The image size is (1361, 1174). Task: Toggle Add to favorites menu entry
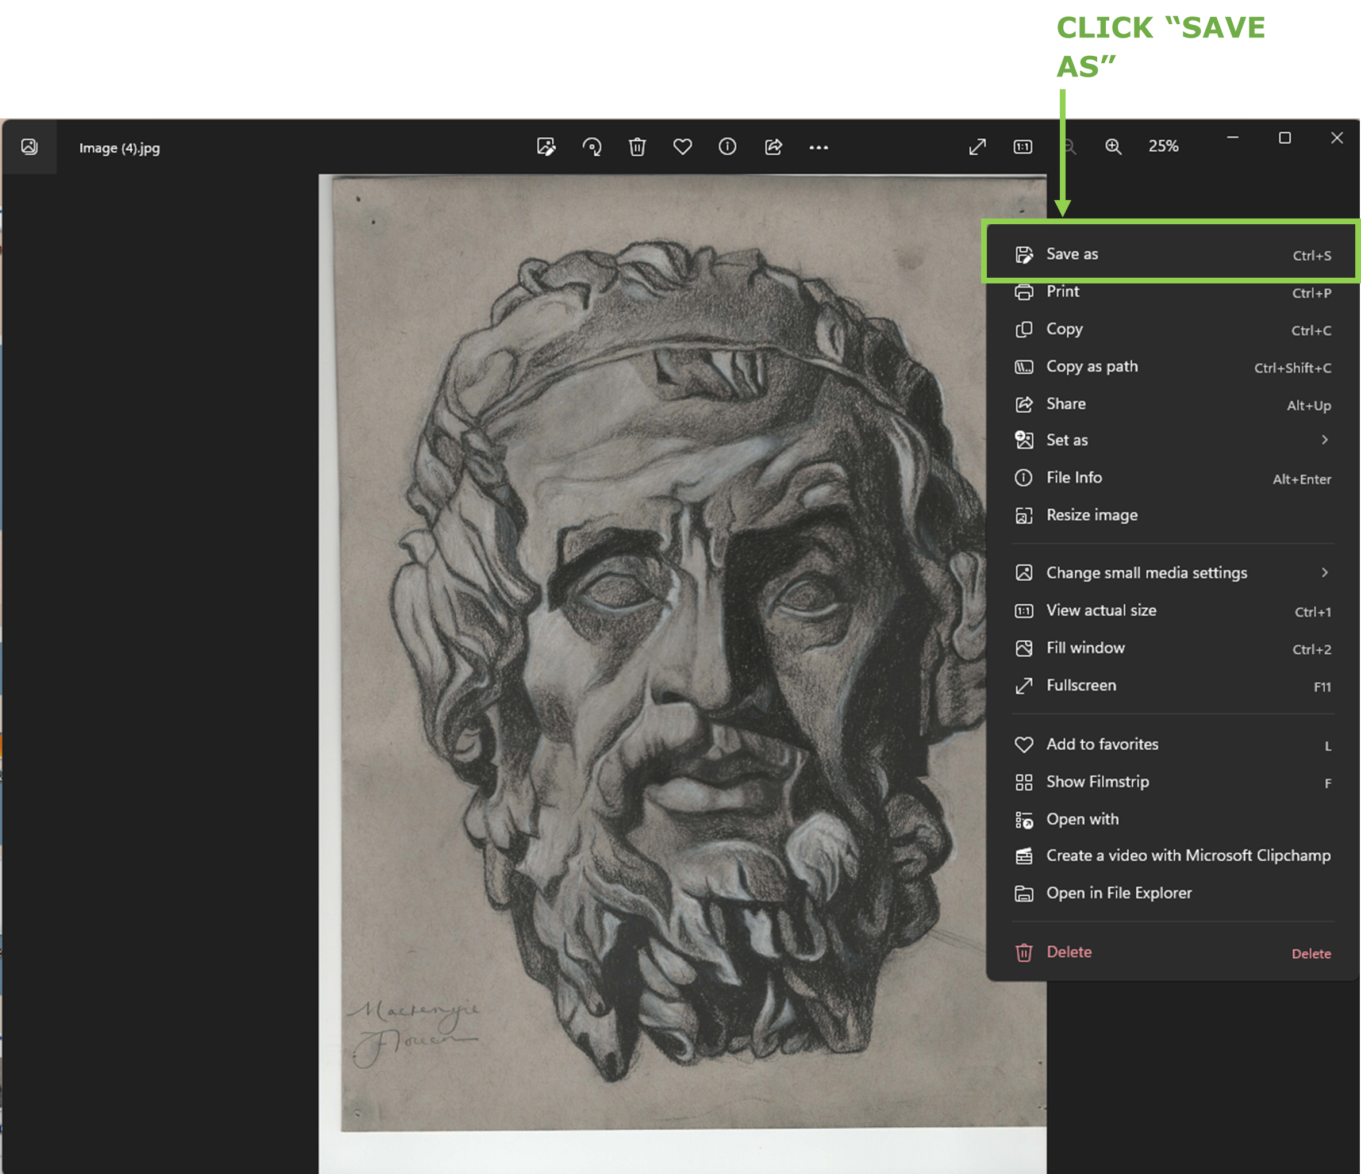(1102, 745)
